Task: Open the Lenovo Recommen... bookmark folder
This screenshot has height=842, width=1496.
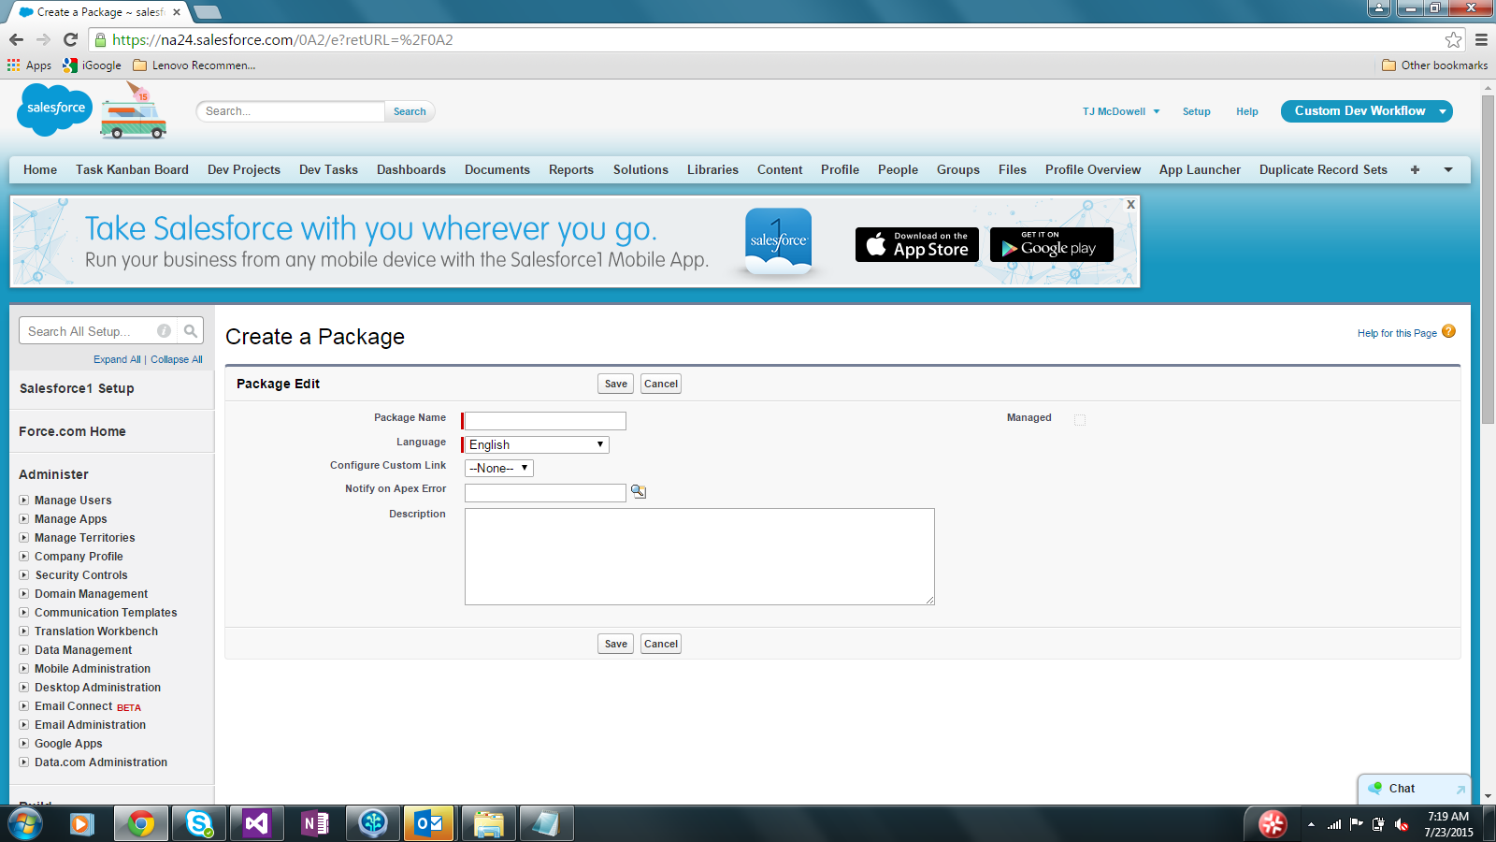Action: [194, 65]
